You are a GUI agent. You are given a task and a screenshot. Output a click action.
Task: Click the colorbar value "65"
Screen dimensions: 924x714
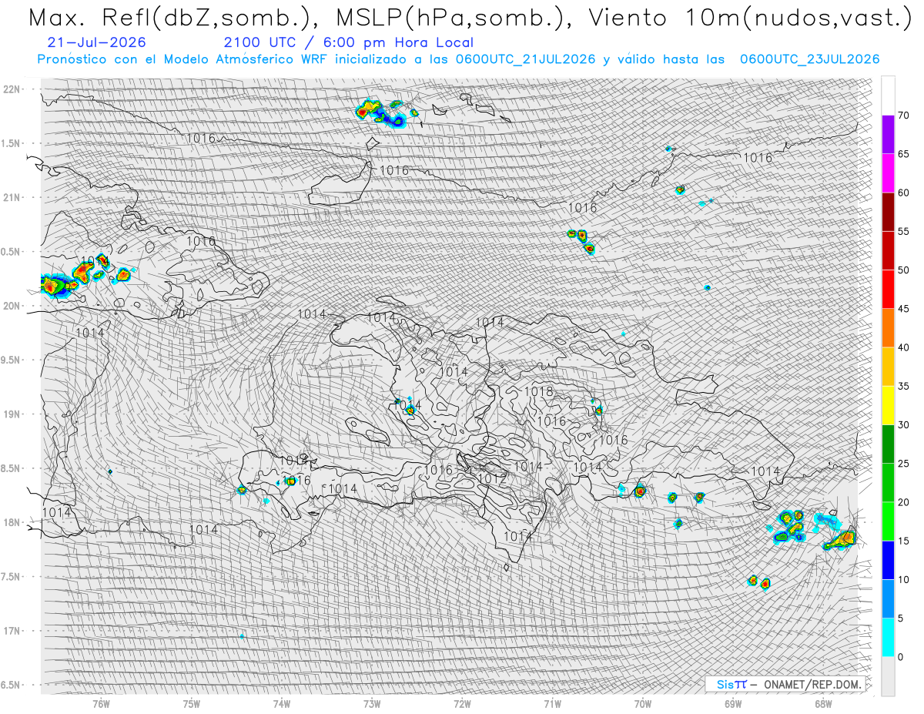click(x=903, y=154)
